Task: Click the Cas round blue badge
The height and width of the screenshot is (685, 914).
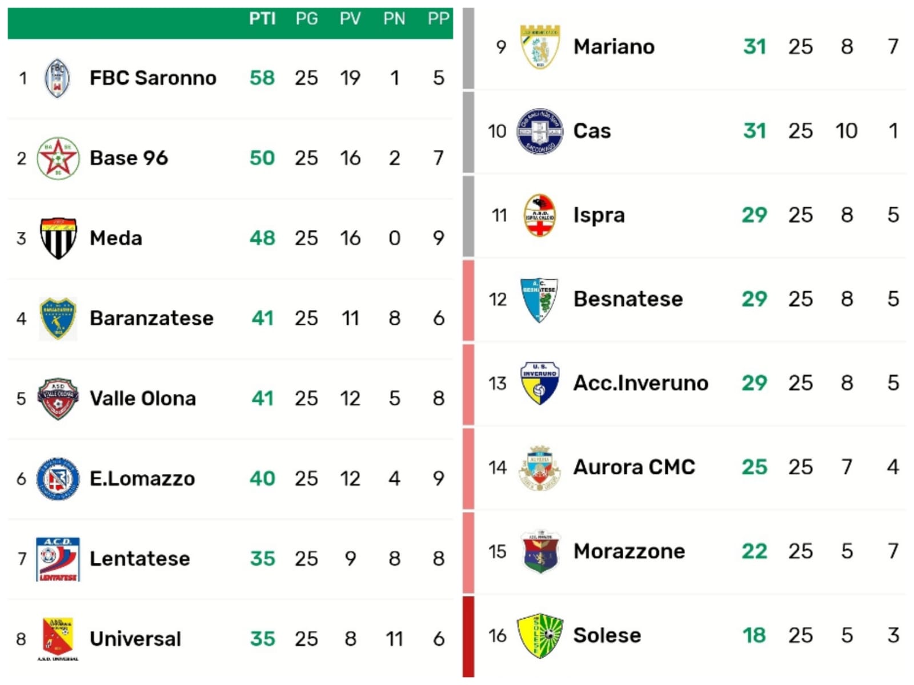Action: pyautogui.click(x=539, y=131)
